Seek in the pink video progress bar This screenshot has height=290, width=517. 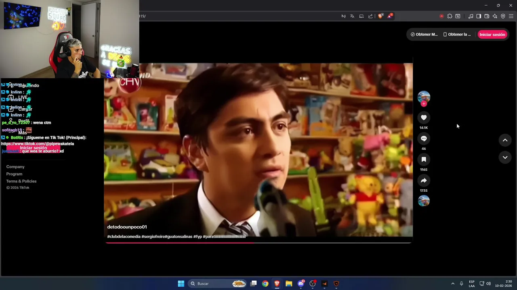pyautogui.click(x=258, y=243)
